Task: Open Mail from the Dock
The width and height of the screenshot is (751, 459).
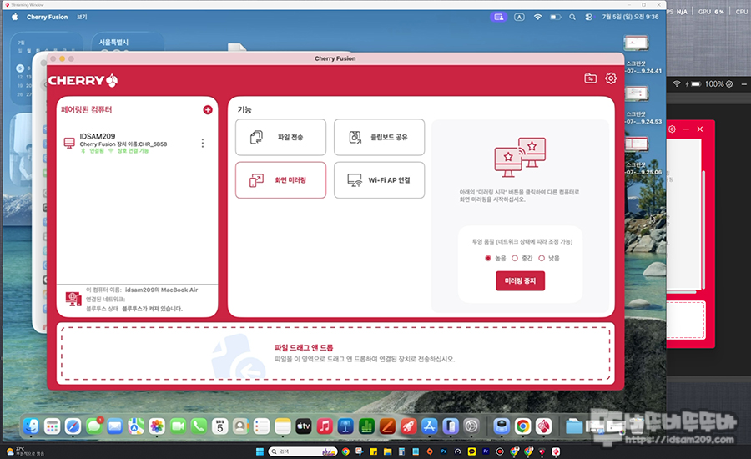Action: (x=115, y=426)
